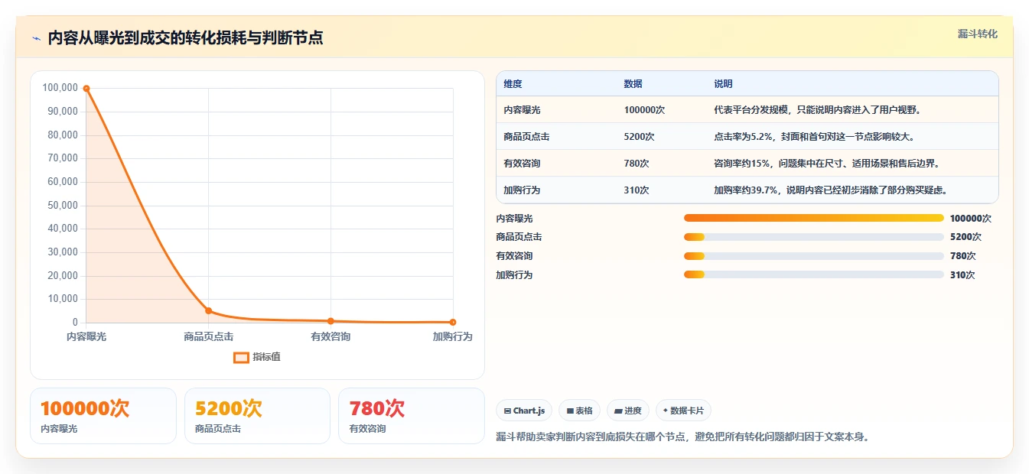Viewport: 1029px width, 474px height.
Task: Click the title 内容从曝光到成交的转化损耗与判断节点
Action: [x=185, y=38]
